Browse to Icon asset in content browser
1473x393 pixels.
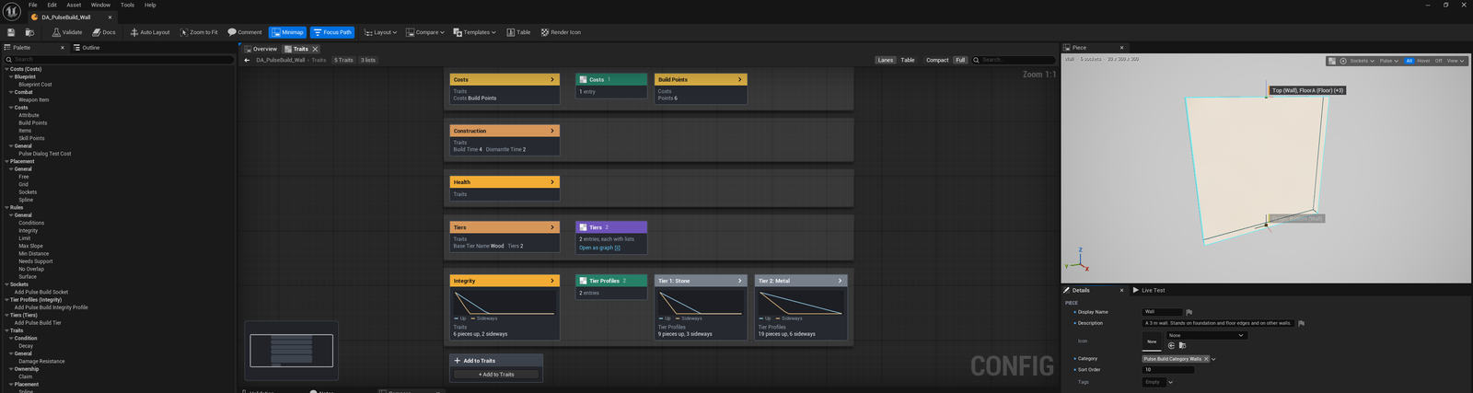pos(1182,345)
